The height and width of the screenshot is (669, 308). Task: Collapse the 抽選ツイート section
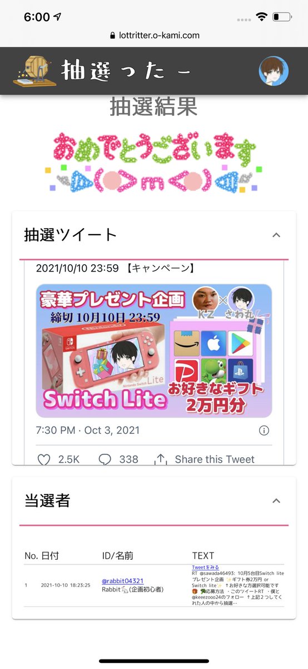click(276, 235)
